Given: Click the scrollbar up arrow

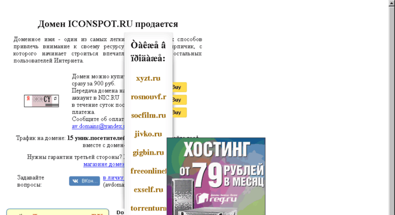Looking at the screenshot, I should pos(392,3).
